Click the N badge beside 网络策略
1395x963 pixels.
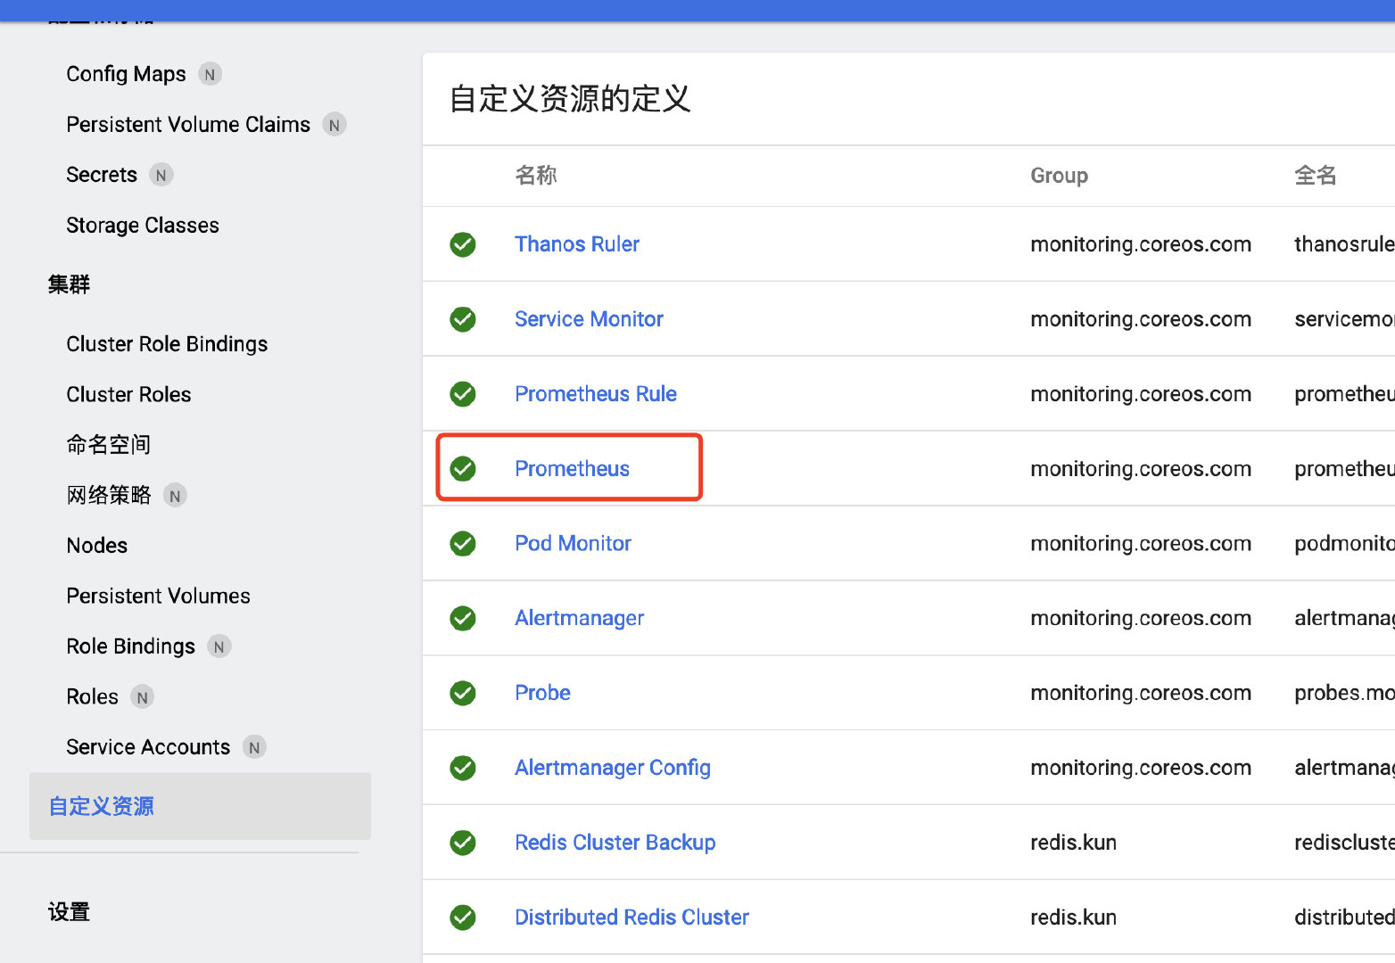(x=175, y=495)
